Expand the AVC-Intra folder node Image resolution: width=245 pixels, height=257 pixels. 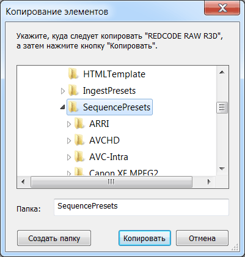69,157
